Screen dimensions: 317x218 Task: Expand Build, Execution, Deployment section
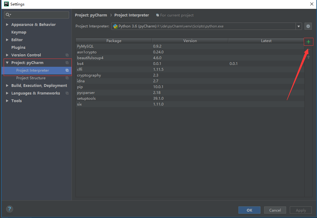(x=7, y=85)
